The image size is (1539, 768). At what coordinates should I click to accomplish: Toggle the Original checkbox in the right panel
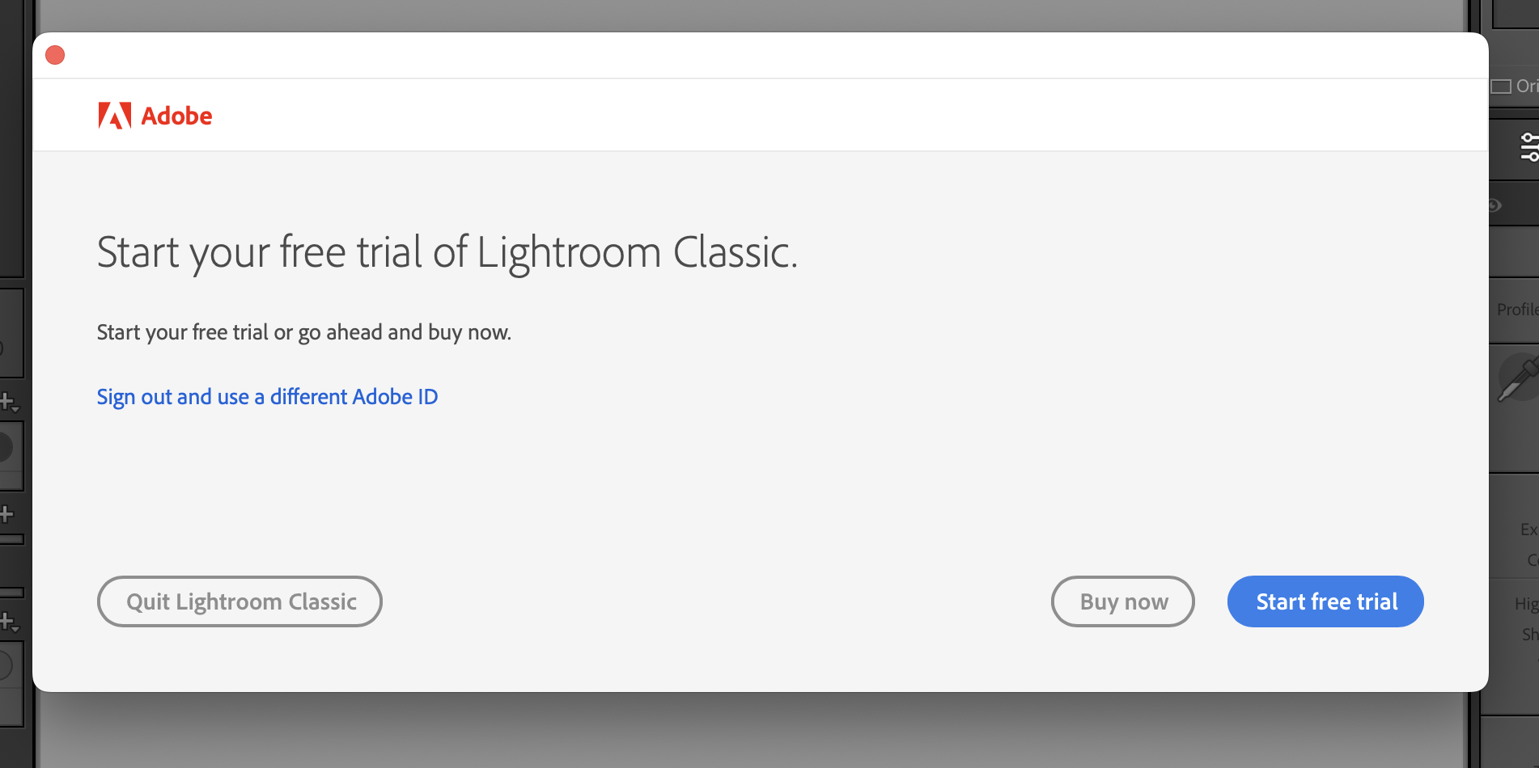pyautogui.click(x=1501, y=87)
